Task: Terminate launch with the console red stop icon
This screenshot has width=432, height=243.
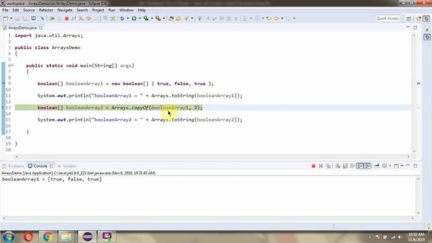Action: point(313,166)
